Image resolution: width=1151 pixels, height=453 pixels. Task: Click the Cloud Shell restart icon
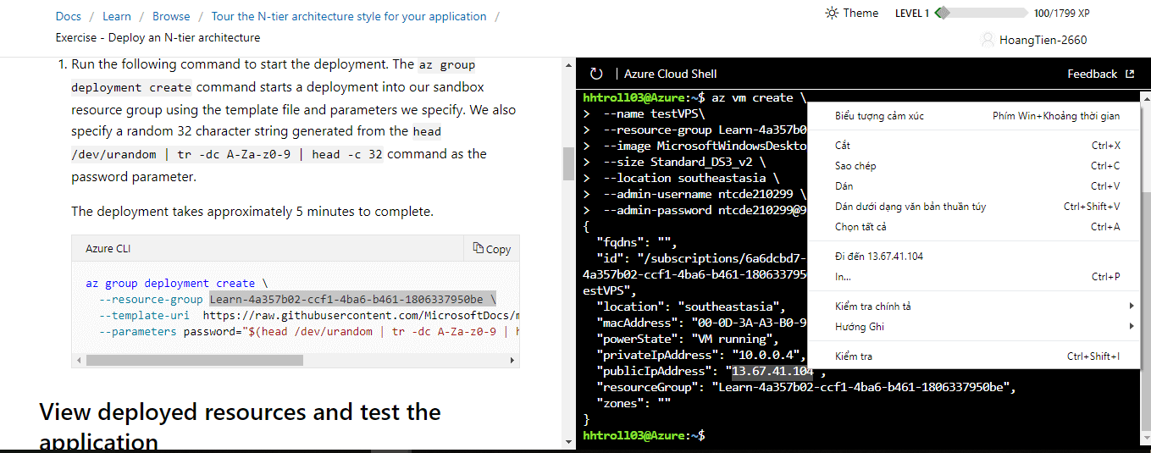pos(596,75)
